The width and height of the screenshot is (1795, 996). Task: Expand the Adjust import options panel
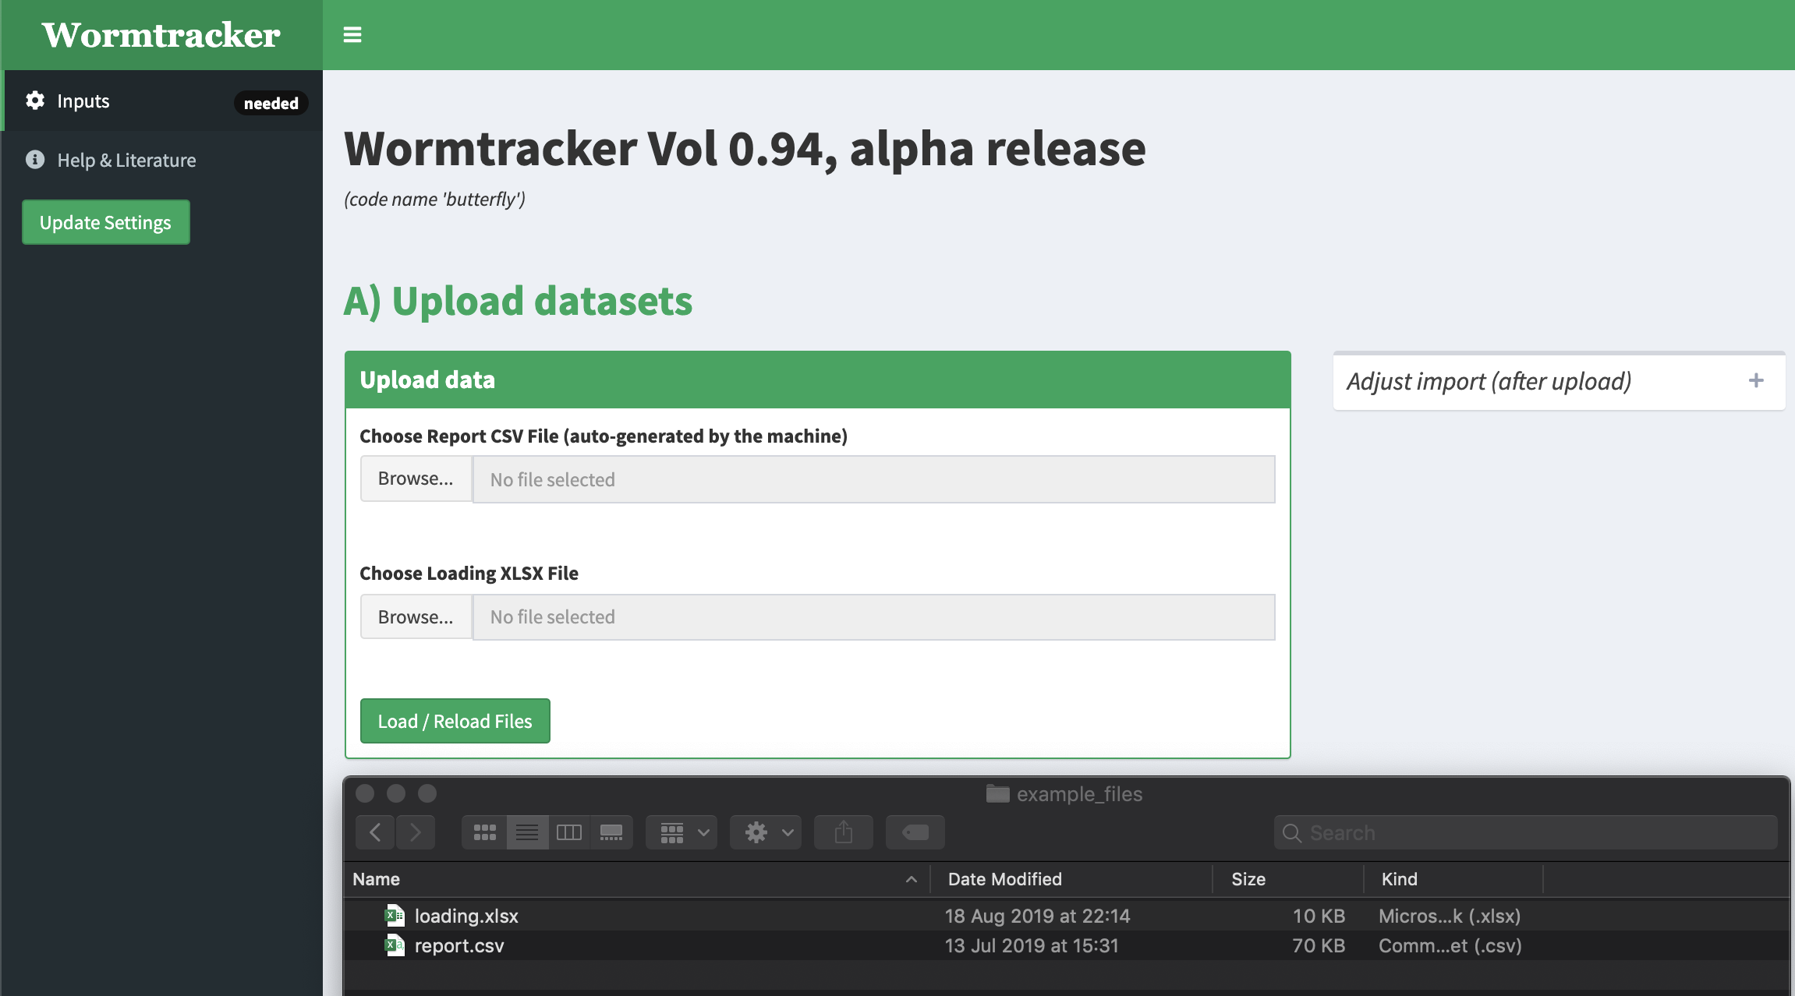pyautogui.click(x=1754, y=378)
